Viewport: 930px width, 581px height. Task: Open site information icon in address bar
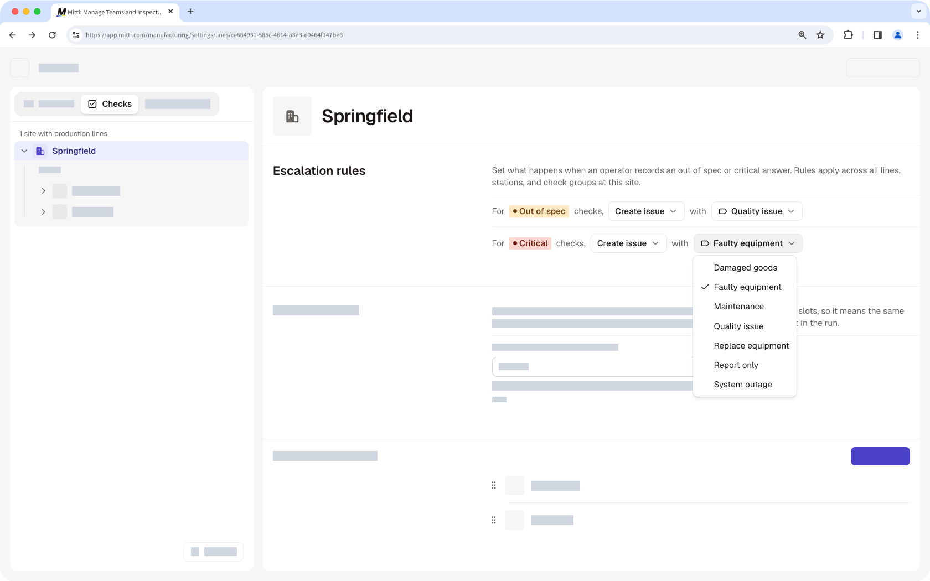[76, 35]
